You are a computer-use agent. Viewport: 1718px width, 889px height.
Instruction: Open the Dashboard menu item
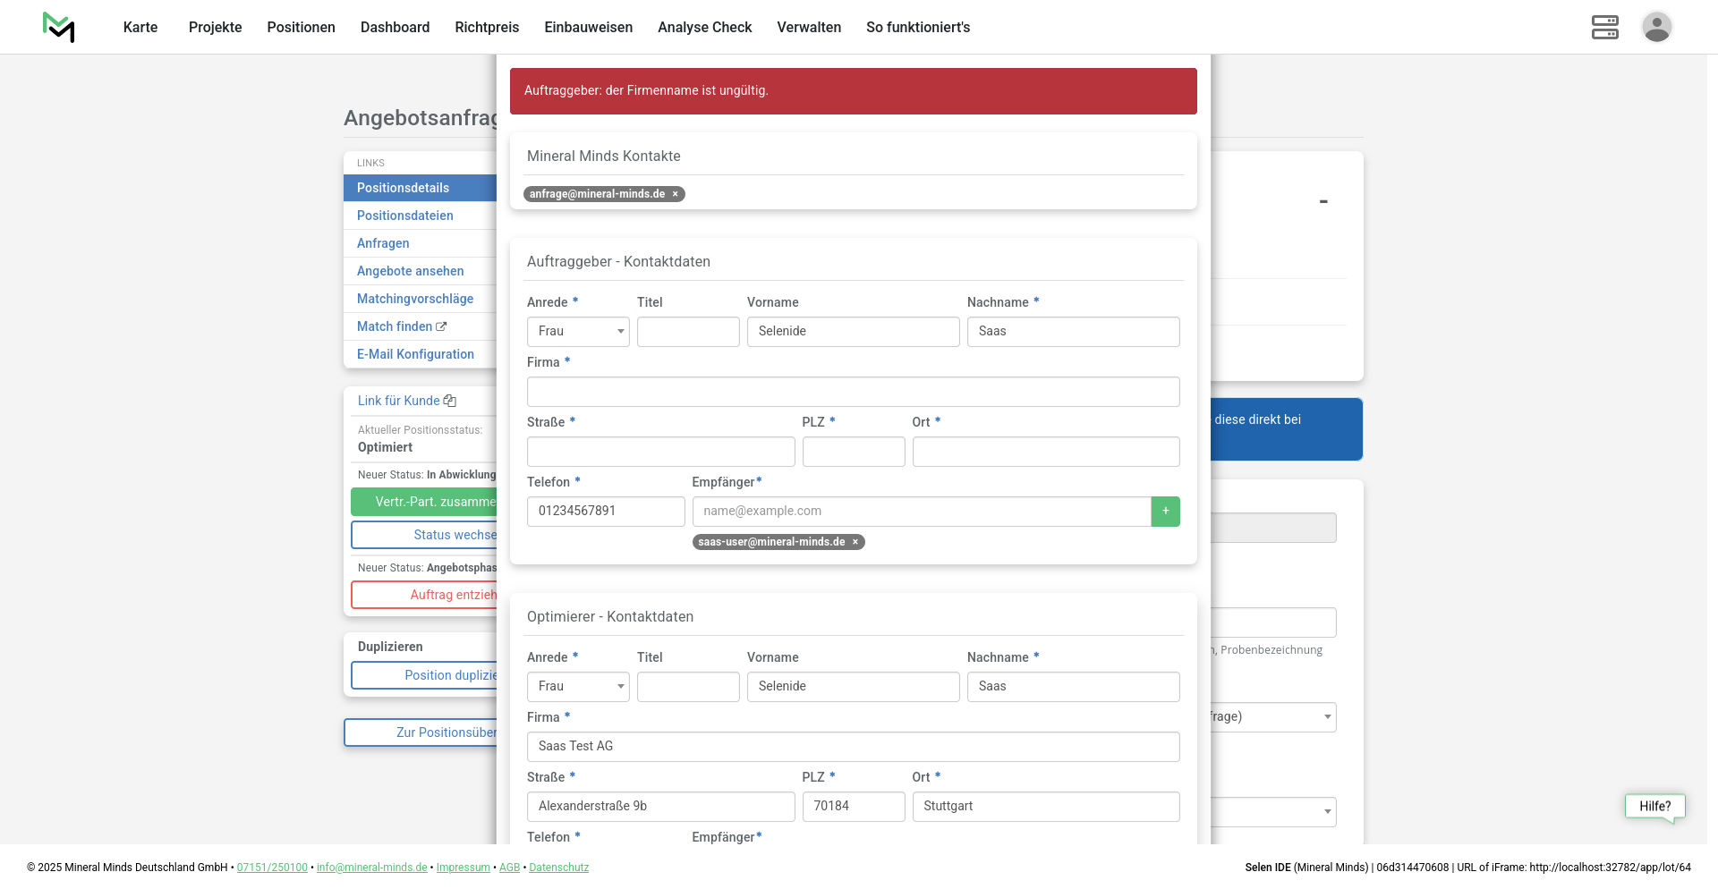point(395,27)
